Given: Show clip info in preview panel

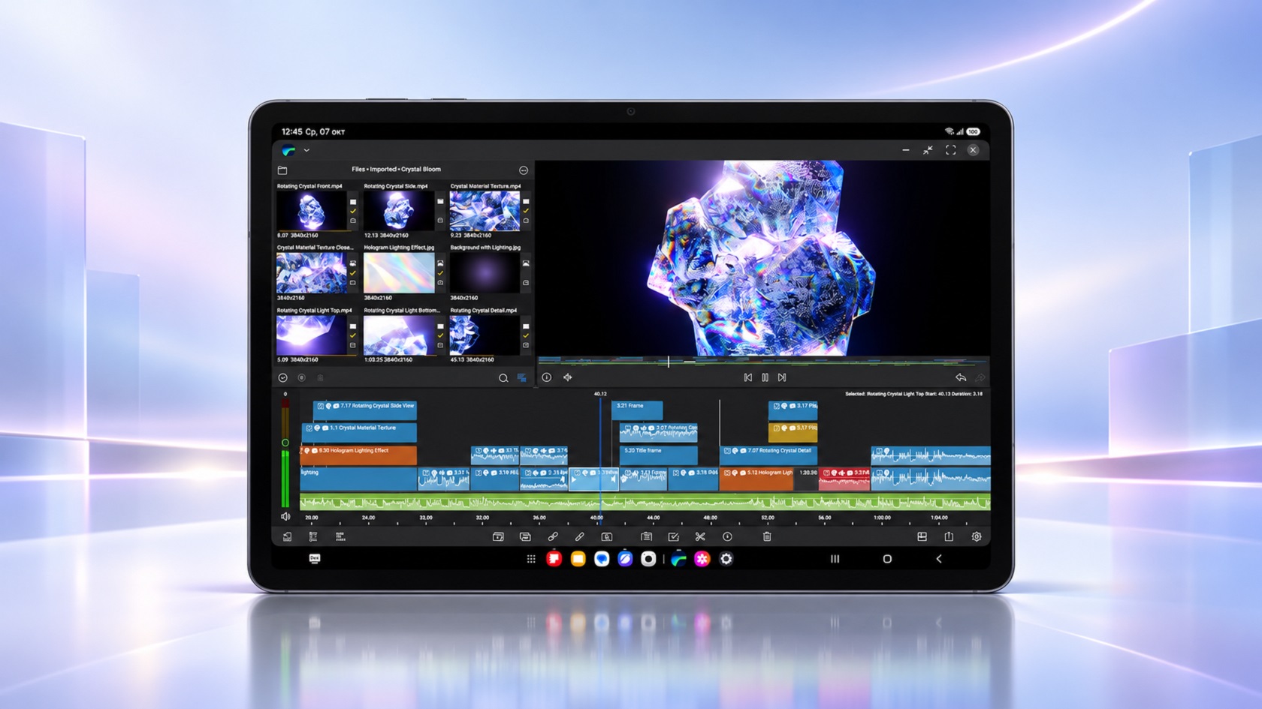Looking at the screenshot, I should coord(547,377).
